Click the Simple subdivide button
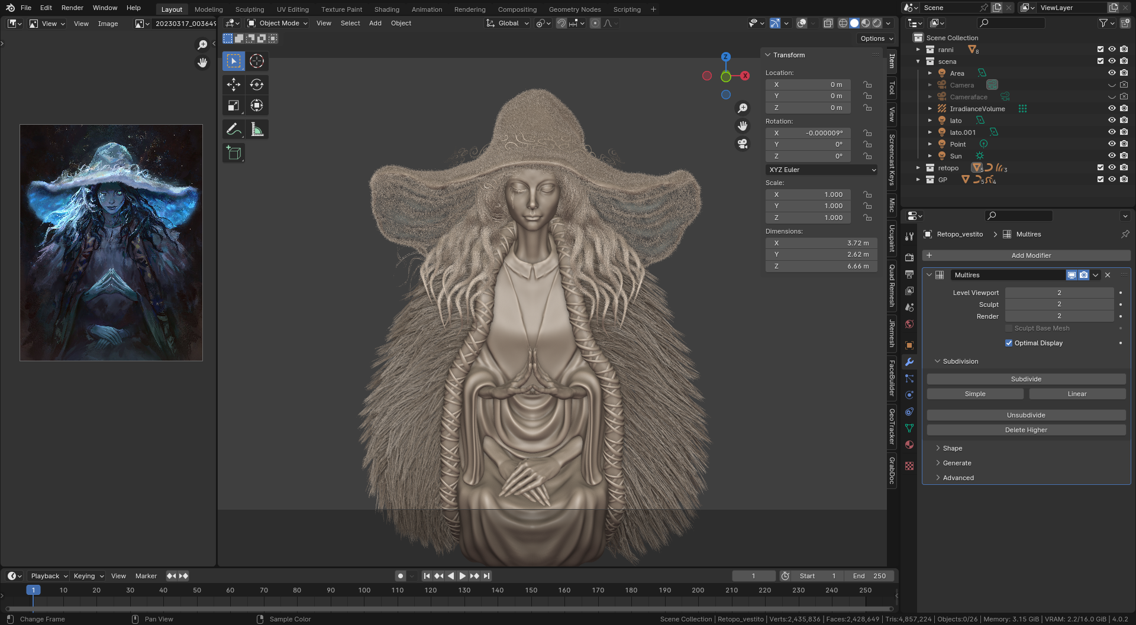The width and height of the screenshot is (1136, 625). (975, 394)
